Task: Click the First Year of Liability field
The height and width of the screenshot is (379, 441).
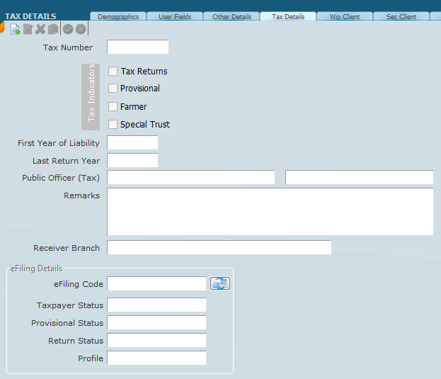Action: click(x=132, y=143)
